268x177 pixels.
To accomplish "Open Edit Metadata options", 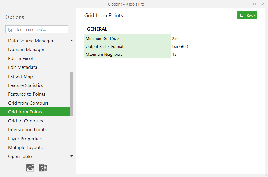I will (23, 67).
